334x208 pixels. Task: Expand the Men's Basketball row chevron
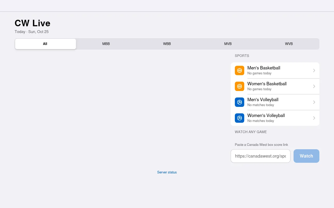pyautogui.click(x=314, y=70)
